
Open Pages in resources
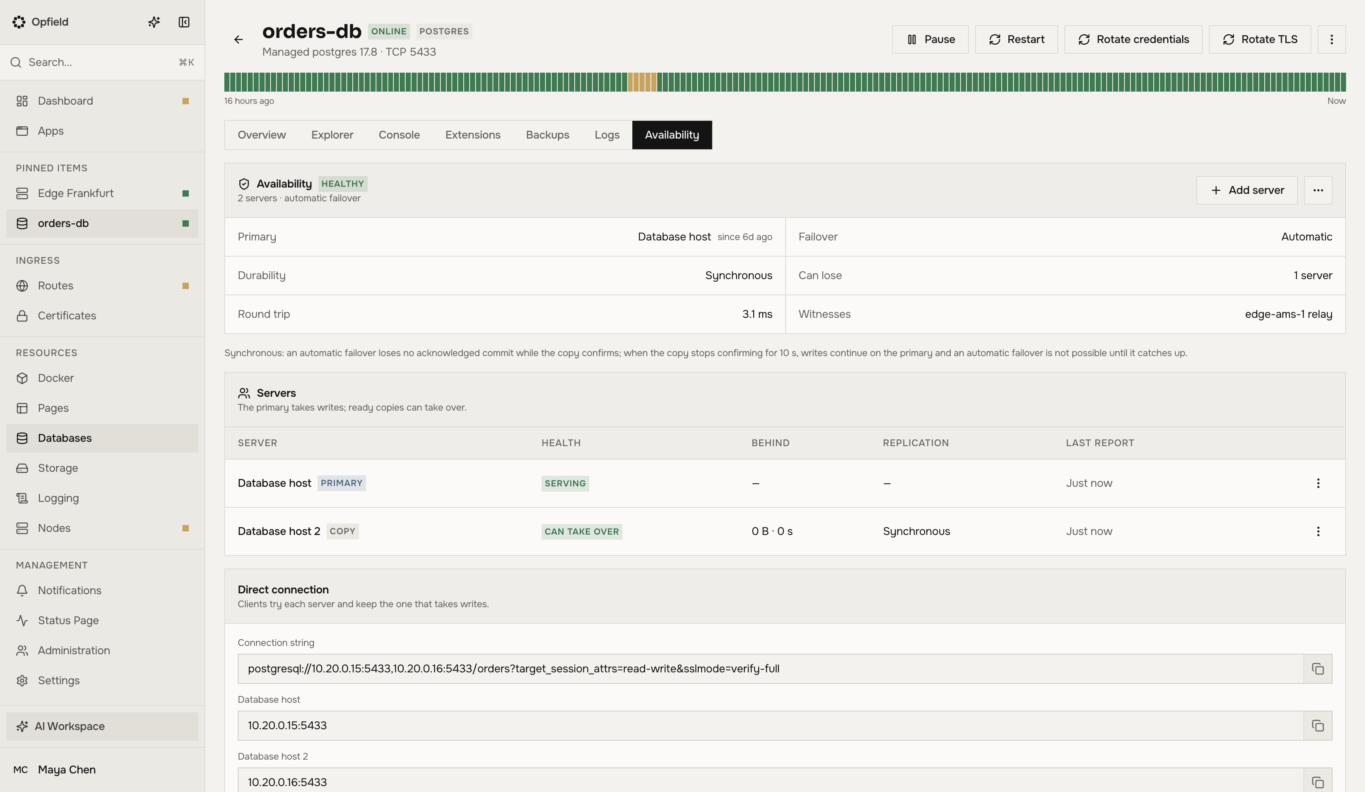[x=102, y=408]
